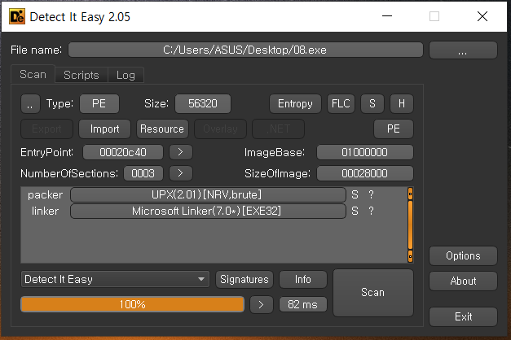Click the results list scrollbar up arrow
The width and height of the screenshot is (511, 340).
coord(410,194)
